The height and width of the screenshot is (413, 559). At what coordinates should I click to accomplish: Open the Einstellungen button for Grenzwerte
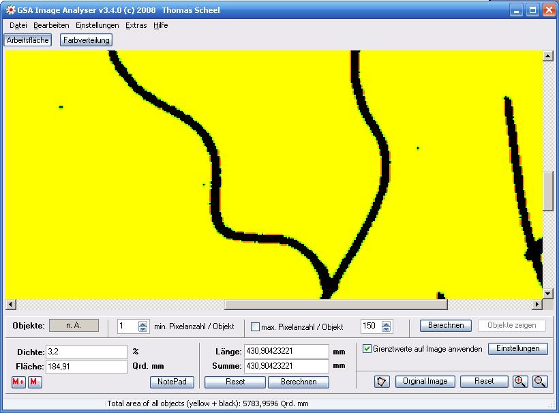click(x=517, y=348)
